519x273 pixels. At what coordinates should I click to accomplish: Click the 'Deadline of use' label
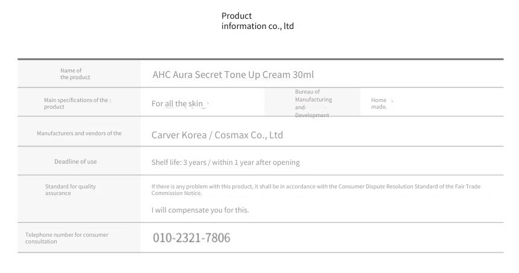(75, 161)
